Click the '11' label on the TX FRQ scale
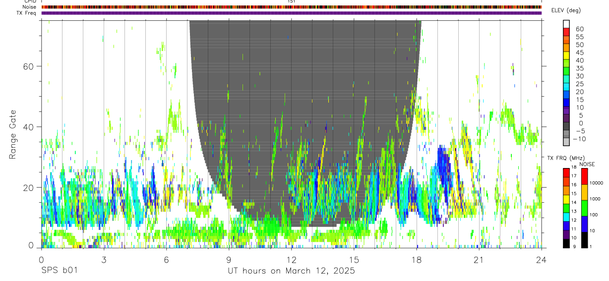609x281 pixels. 574,229
